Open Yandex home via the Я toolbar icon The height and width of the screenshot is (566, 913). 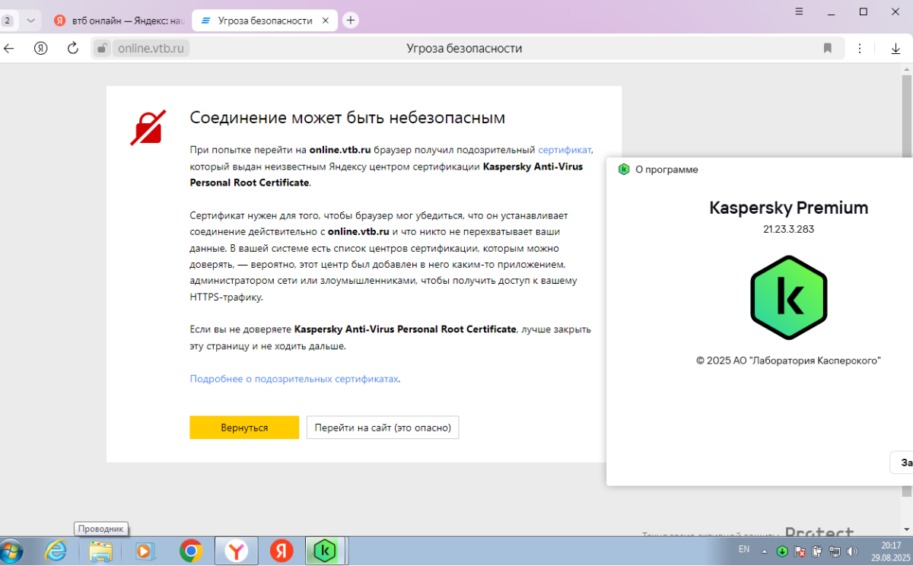pos(41,49)
